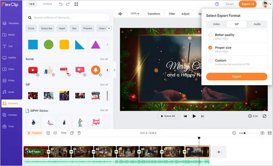This screenshot has height=166, width=273.
Task: Open the user account avatar dropdown
Action: pos(267,4)
